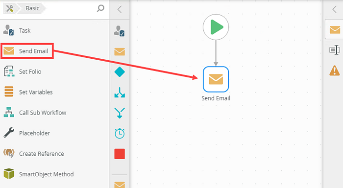Click the Timer clock icon in favorites bar

[120, 133]
